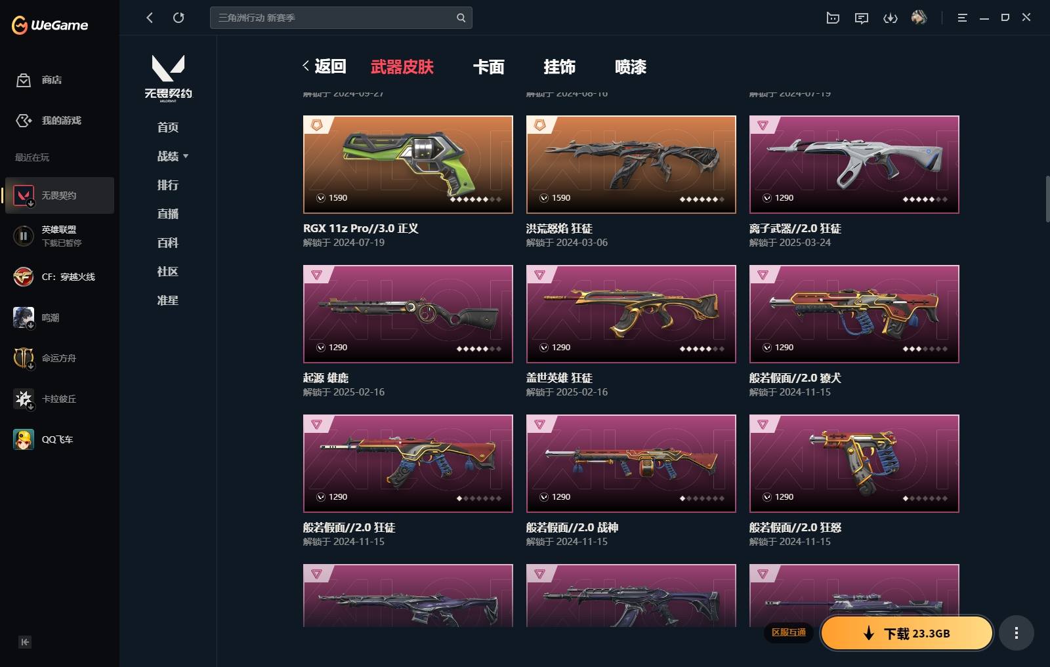
Task: Collapse the left sidebar icon
Action: [25, 642]
